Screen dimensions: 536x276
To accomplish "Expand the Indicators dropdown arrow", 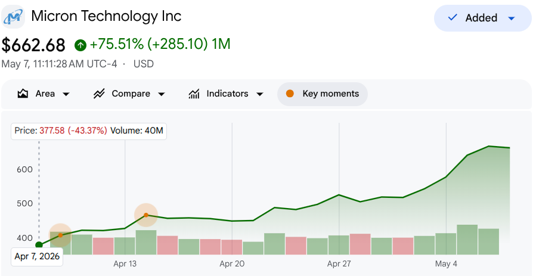I will click(260, 94).
